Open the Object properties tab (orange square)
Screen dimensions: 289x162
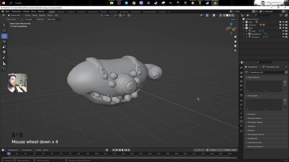tap(241, 101)
